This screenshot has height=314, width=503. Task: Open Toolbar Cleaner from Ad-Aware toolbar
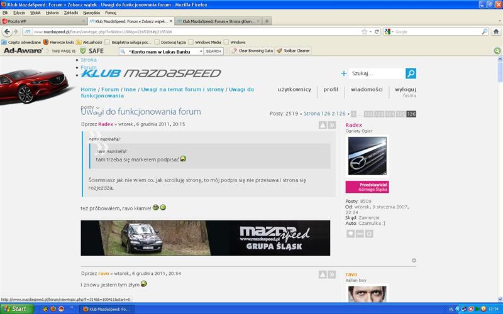[293, 51]
